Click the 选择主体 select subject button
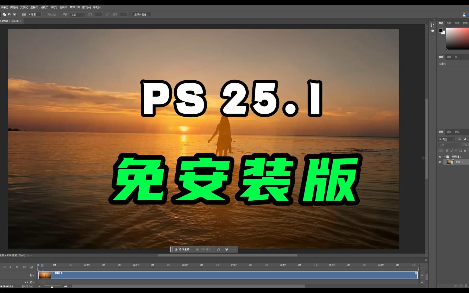The height and width of the screenshot is (293, 469). [182, 249]
